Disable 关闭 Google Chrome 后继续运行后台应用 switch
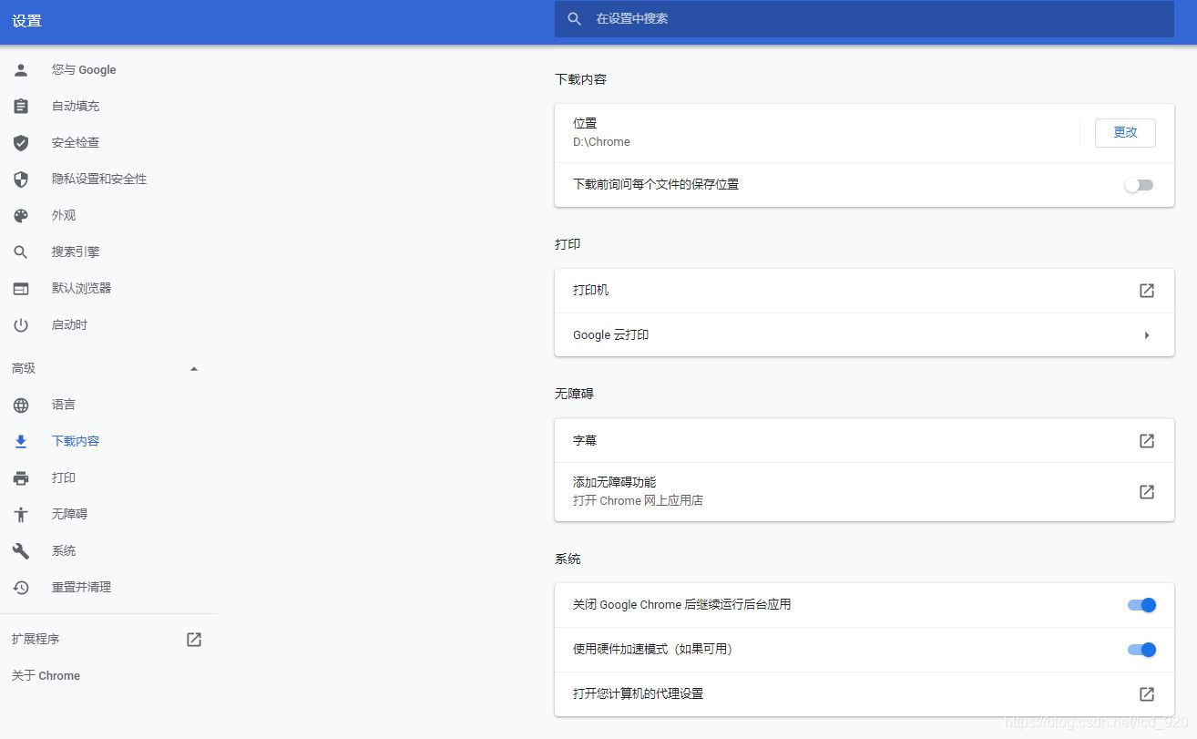Screen dimensions: 1197x739 tap(1141, 605)
